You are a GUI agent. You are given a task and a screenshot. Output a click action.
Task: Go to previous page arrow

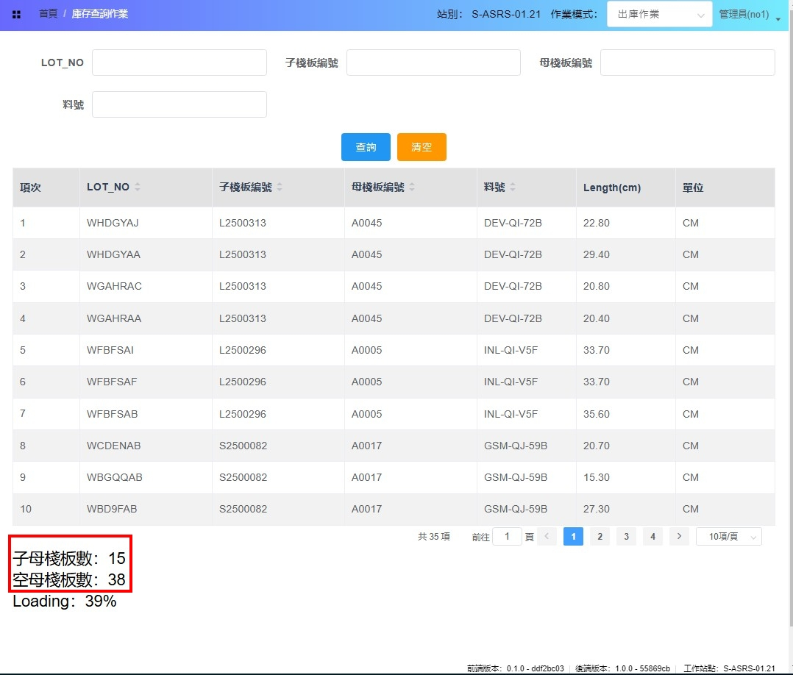[x=547, y=537]
